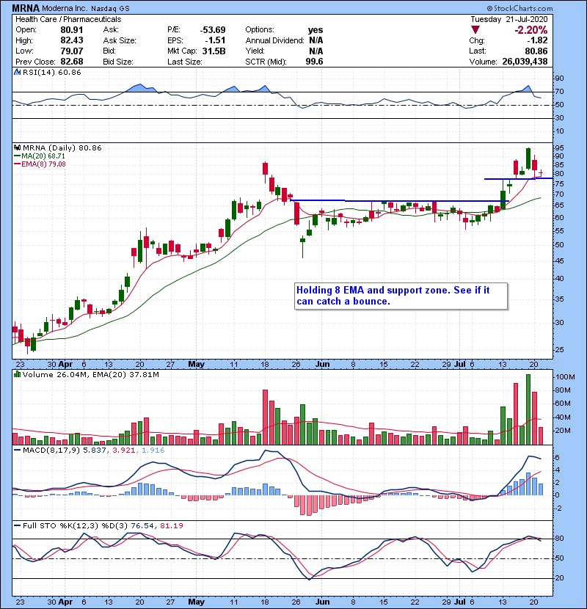The width and height of the screenshot is (587, 609).
Task: Click the P/E value -53.69
Action: click(x=213, y=30)
